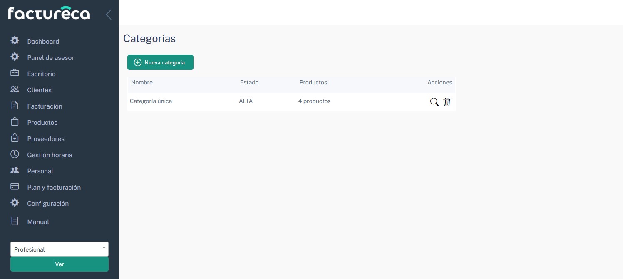Click the Gestión horaria clock icon
This screenshot has height=279, width=623.
[15, 154]
